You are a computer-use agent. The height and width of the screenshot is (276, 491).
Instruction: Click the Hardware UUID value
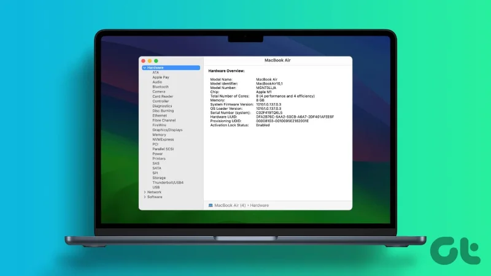point(295,117)
